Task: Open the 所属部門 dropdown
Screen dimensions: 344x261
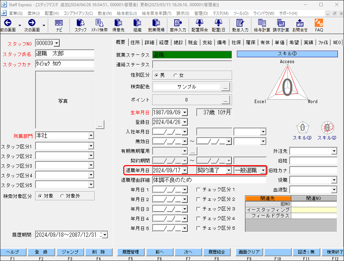Action: click(x=91, y=136)
